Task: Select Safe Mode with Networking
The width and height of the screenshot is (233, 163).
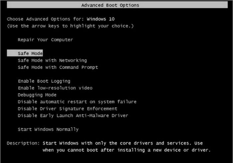Action: (x=52, y=61)
